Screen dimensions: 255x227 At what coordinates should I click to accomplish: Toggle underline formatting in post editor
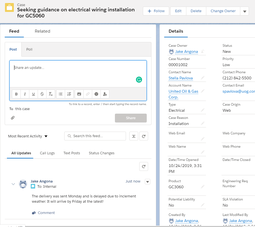coord(34,94)
